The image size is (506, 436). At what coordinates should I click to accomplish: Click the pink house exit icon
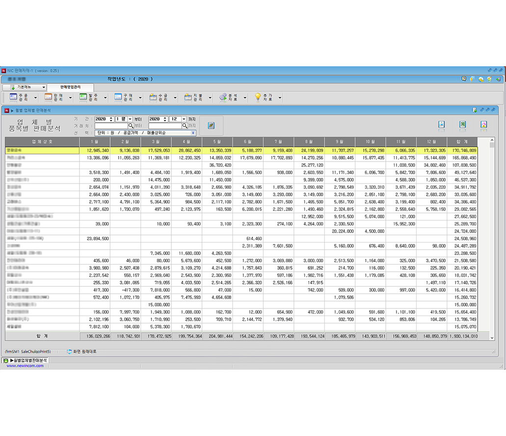(x=483, y=125)
